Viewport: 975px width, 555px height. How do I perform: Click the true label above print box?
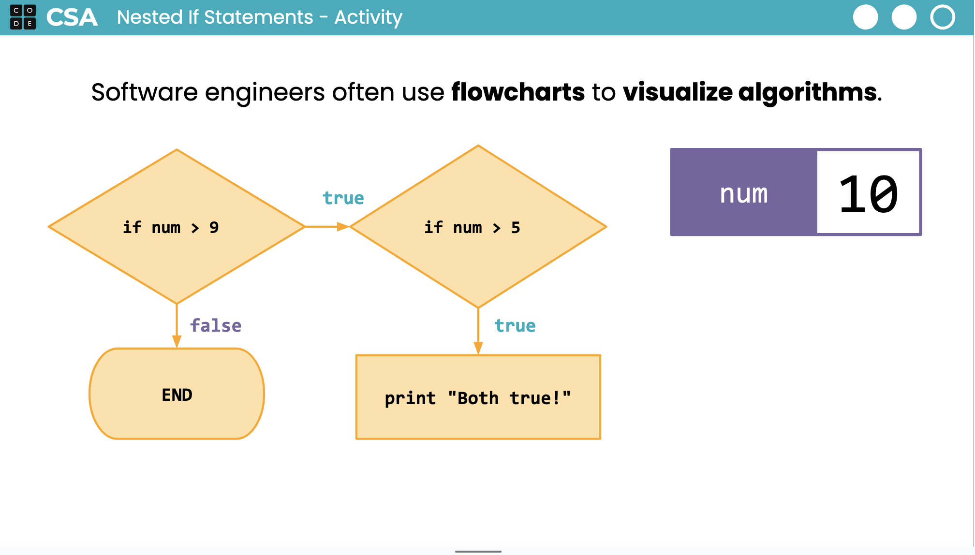pos(515,325)
